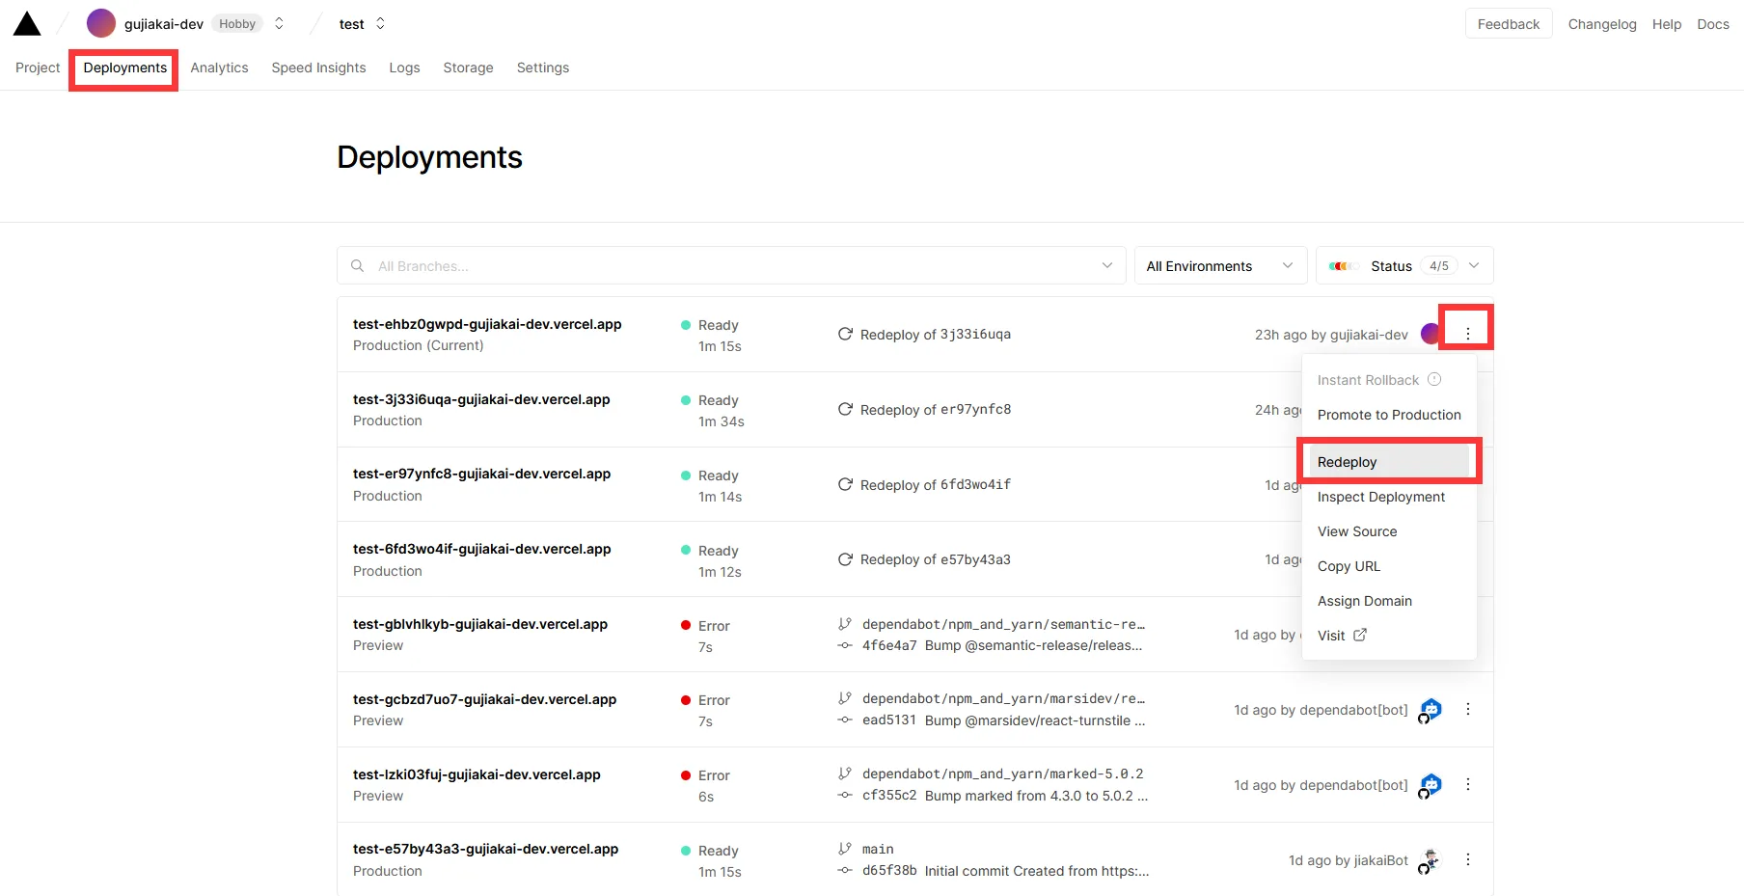Click commit icon beside d65f38b
Viewport: 1744px width, 896px height.
[845, 870]
